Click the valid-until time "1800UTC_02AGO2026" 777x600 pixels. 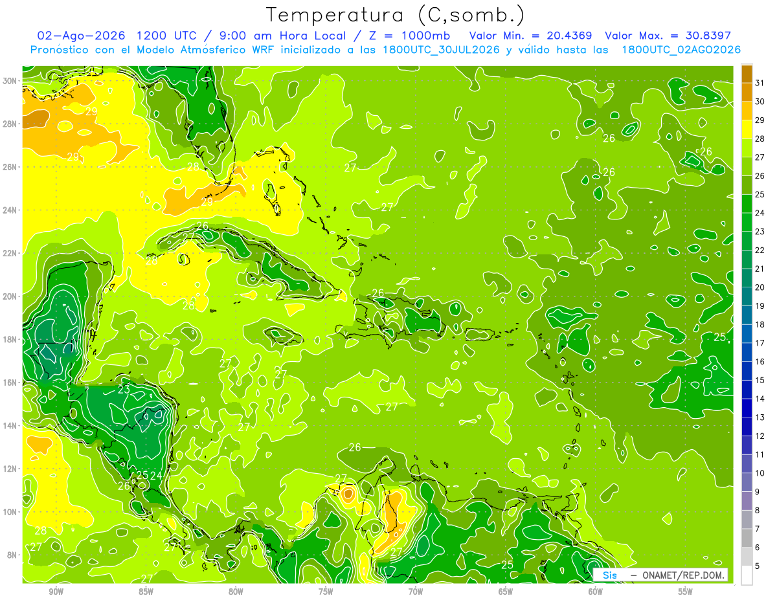pyautogui.click(x=681, y=50)
